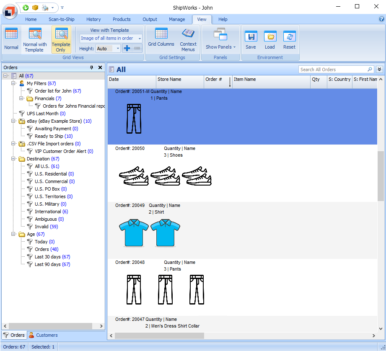
Task: Collapse the eBay Example Store node
Action: (x=13, y=121)
